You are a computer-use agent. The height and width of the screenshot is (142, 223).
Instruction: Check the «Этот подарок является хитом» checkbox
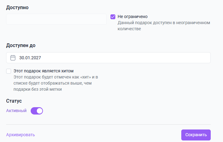click(x=9, y=71)
